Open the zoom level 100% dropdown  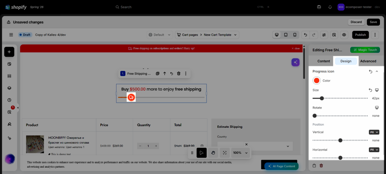[x=240, y=153]
